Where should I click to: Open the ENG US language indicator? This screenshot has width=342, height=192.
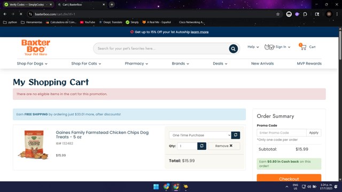point(295,187)
